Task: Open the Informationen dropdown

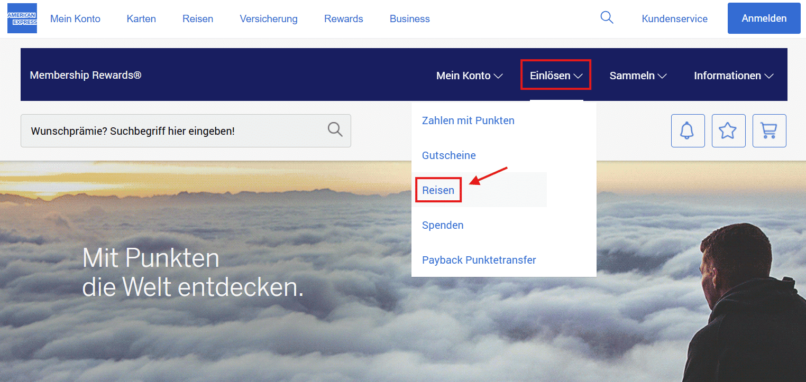Action: pyautogui.click(x=733, y=75)
